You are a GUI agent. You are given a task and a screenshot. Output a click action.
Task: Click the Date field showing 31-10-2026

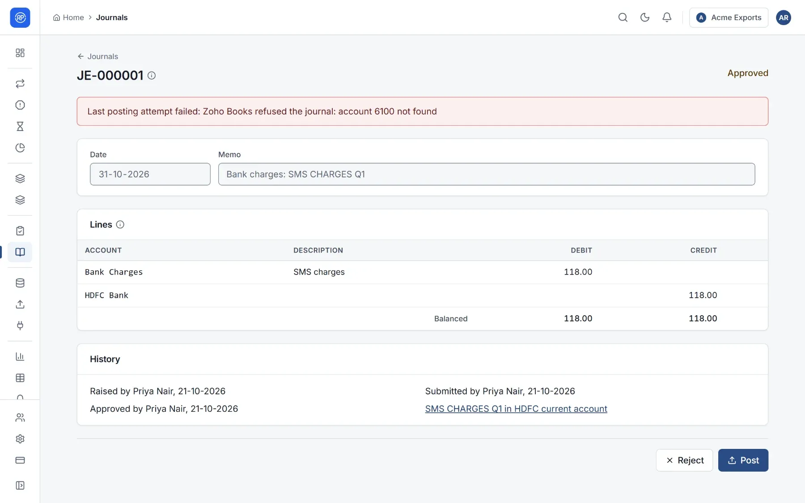pos(150,174)
